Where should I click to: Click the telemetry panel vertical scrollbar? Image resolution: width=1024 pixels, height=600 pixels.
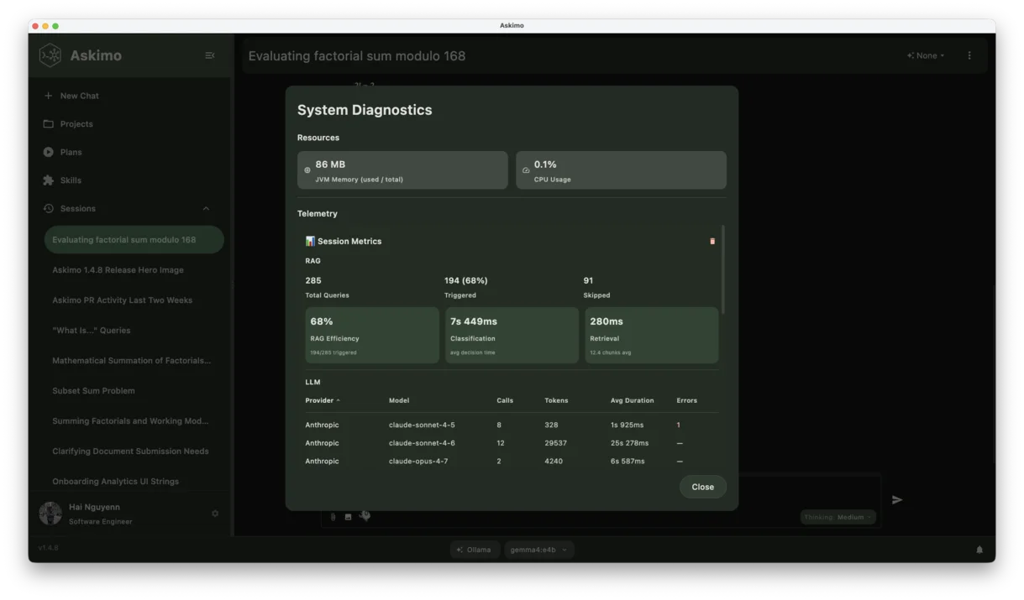click(723, 270)
